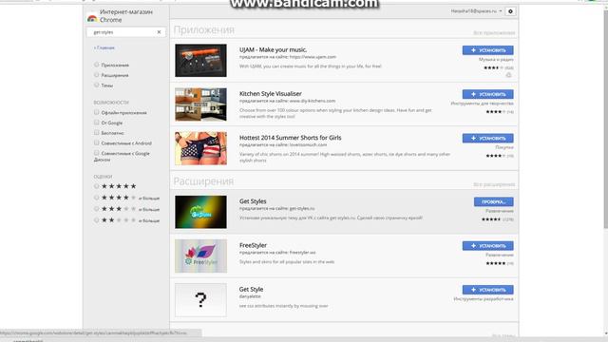Enable Совместимые с Google Диском checkbox

[x=97, y=153]
